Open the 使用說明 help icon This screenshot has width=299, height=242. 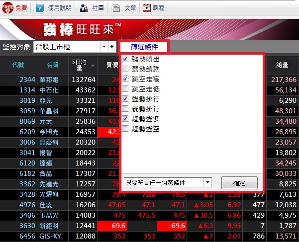[40, 8]
